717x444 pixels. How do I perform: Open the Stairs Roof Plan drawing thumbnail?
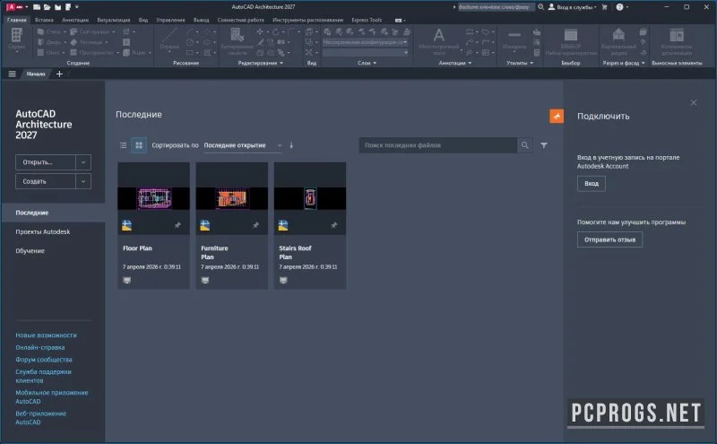pos(310,198)
